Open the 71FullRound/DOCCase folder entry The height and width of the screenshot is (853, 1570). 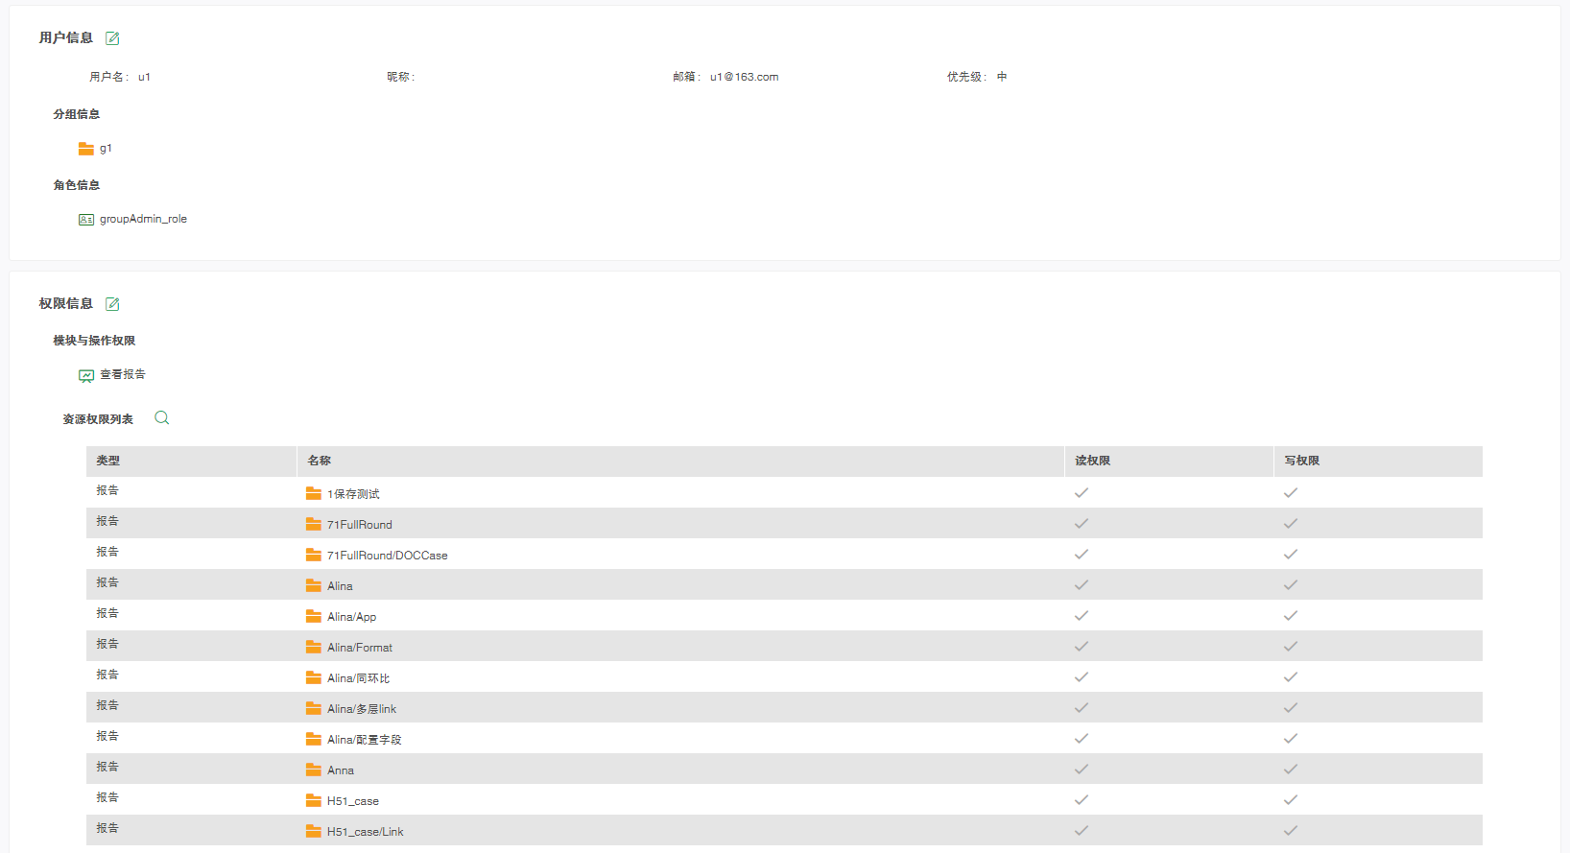point(387,556)
